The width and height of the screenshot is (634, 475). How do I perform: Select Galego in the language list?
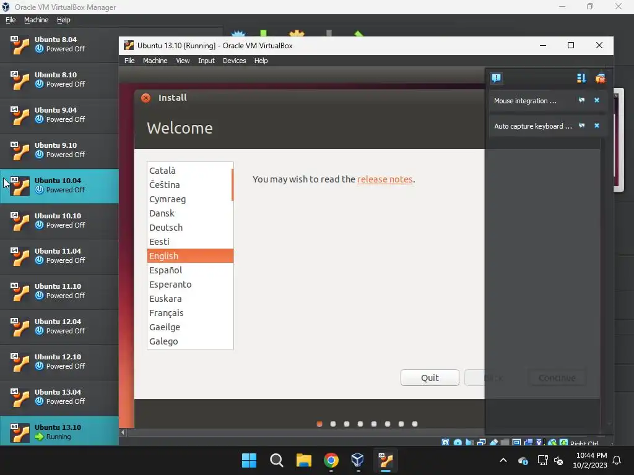(x=190, y=341)
